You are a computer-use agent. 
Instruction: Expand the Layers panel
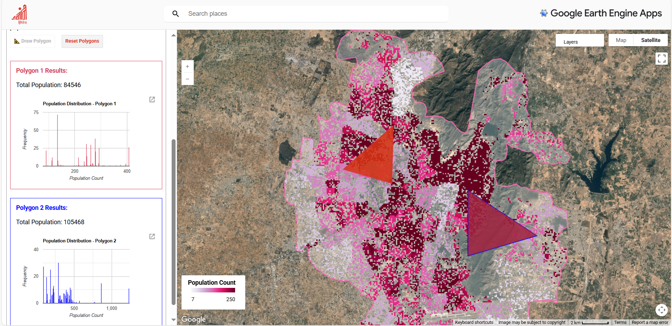580,42
